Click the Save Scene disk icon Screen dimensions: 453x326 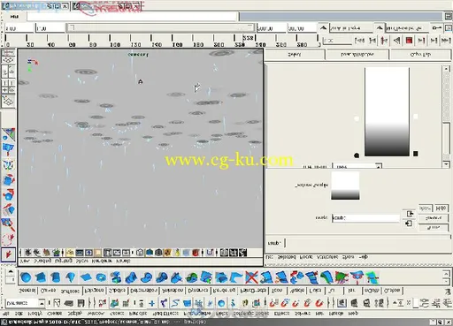tap(81, 303)
